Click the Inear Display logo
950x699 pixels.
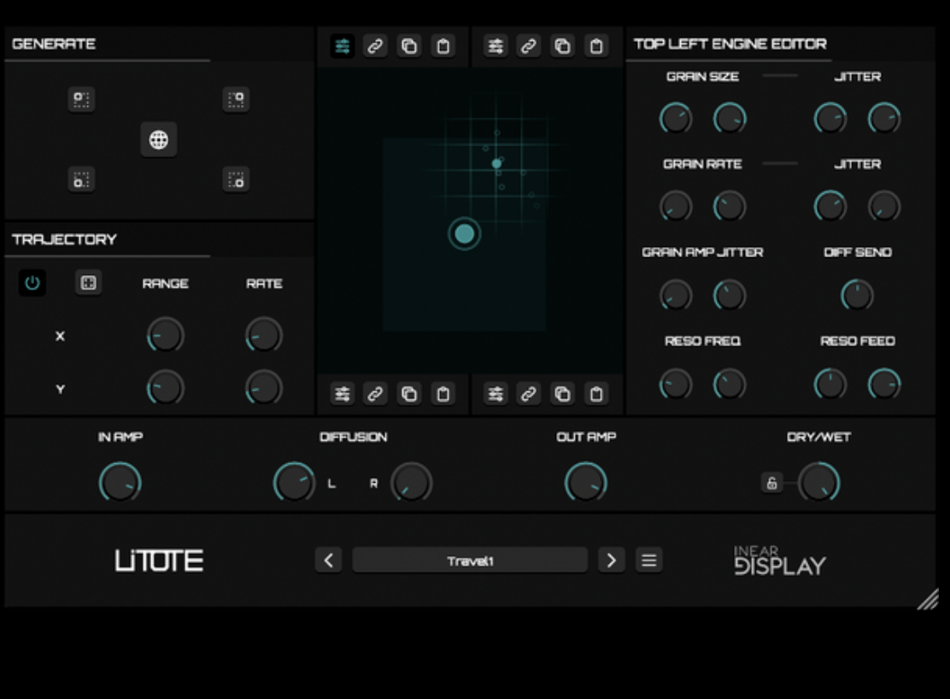[780, 561]
